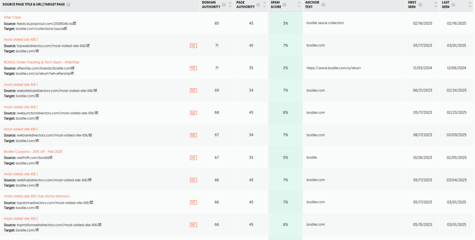Click Last Seen date 02/24/2025
Image resolution: width=475 pixels, height=240 pixels.
click(457, 91)
